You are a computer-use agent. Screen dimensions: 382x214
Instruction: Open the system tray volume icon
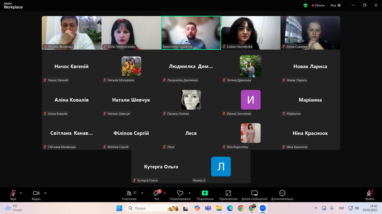point(357,208)
